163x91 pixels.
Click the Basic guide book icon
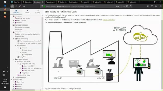click(x=13, y=80)
